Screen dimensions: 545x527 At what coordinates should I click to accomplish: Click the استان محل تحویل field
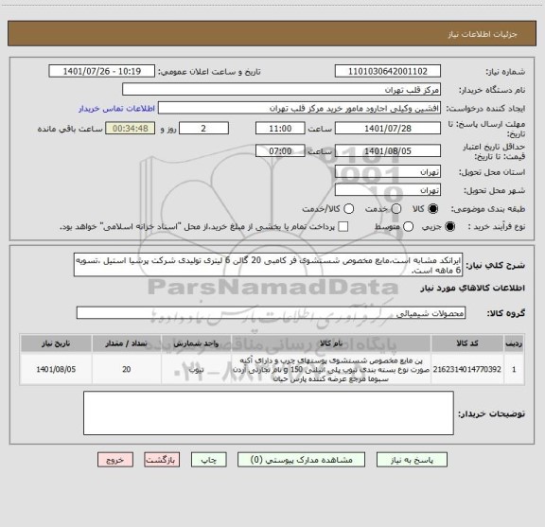[388, 172]
